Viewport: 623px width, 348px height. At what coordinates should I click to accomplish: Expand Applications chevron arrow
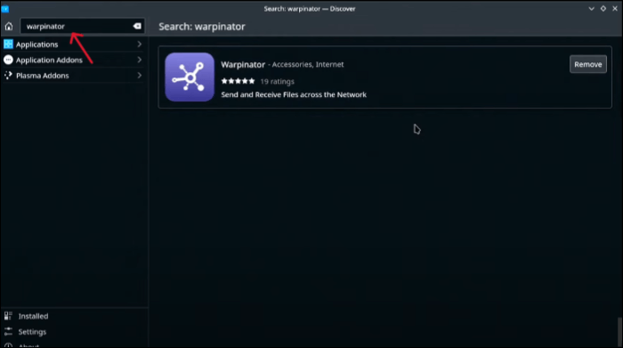point(140,45)
